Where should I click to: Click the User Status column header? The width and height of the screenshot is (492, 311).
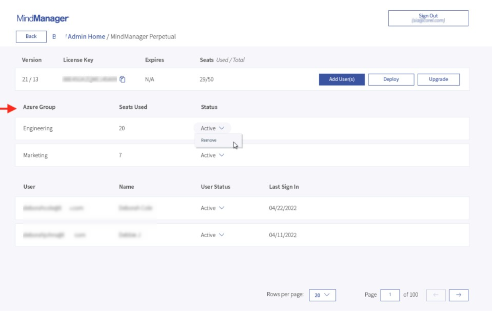point(216,187)
